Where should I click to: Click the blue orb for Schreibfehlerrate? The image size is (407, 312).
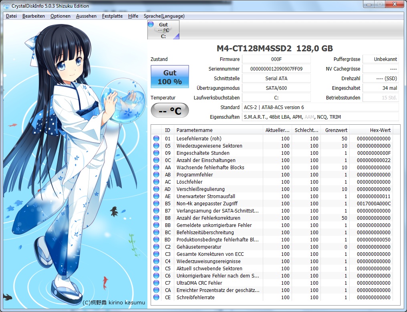(156, 298)
